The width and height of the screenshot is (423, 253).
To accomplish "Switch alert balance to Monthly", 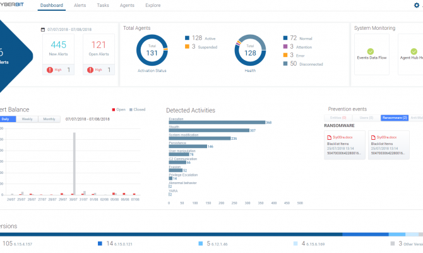I will pos(49,119).
